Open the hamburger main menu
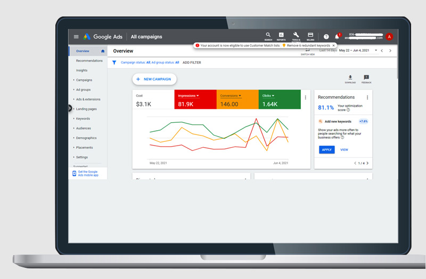 pos(76,37)
